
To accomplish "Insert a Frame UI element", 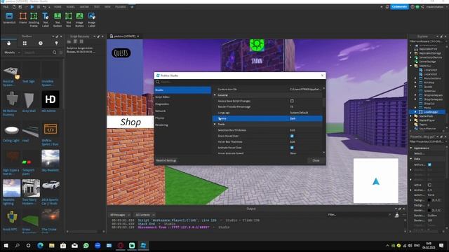I will pos(23,19).
